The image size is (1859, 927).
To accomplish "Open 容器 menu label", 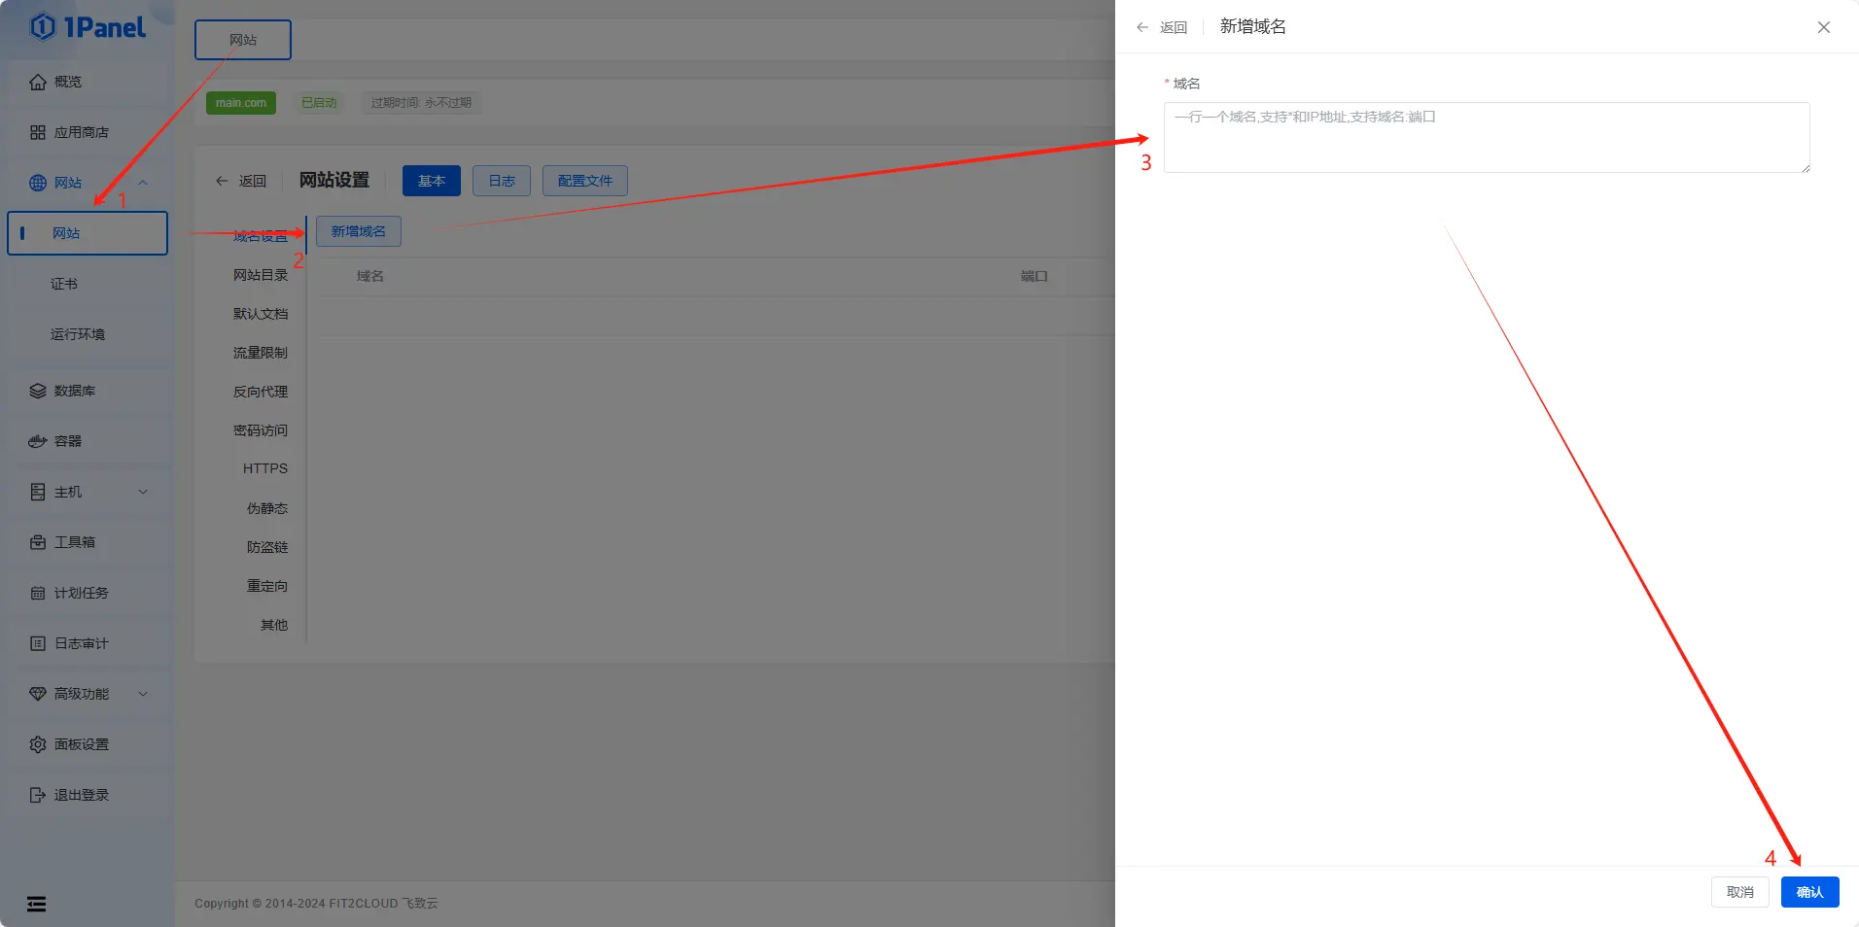I will (x=68, y=441).
